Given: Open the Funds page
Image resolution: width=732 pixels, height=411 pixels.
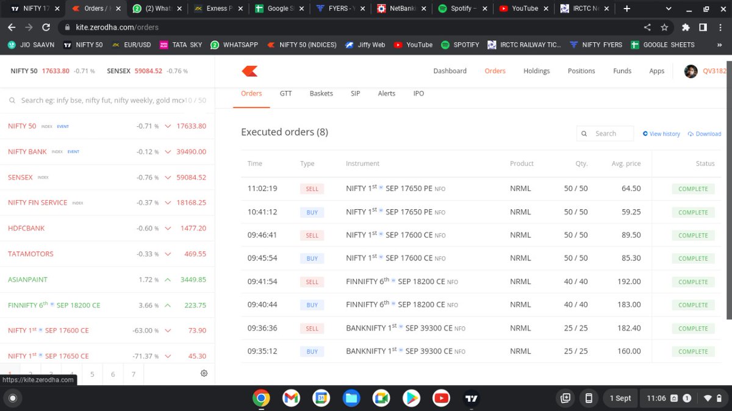Looking at the screenshot, I should pos(622,71).
